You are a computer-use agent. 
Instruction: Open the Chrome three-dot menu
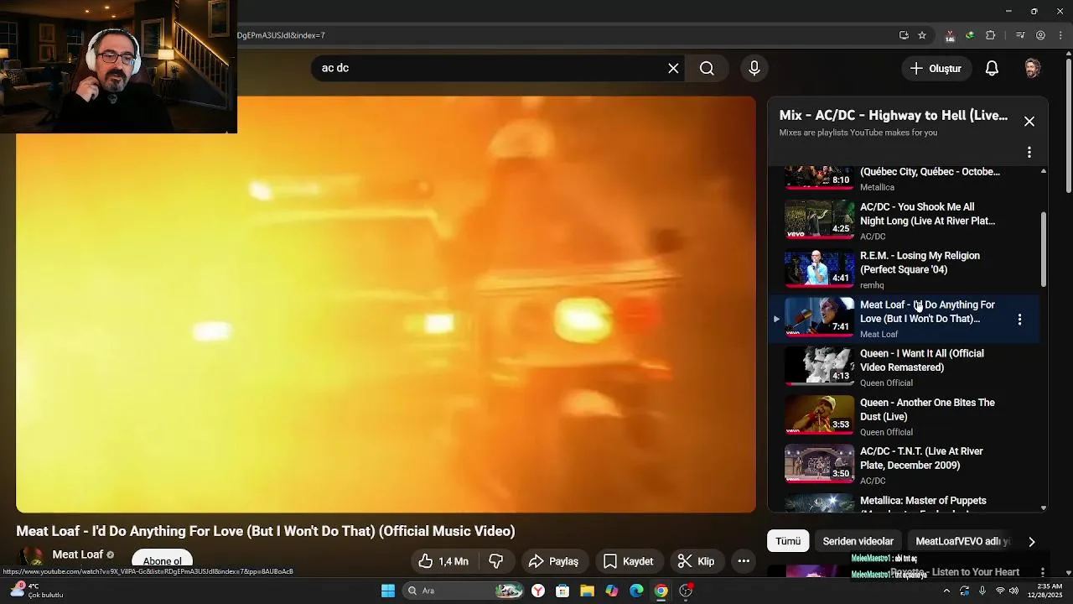(1062, 35)
